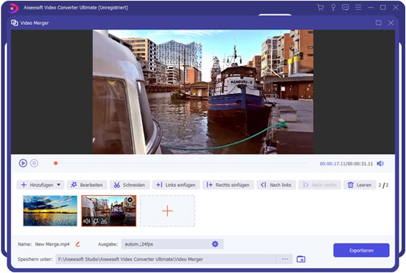Click the Nach rechts disabled button
This screenshot has height=273, width=406.
[x=320, y=185]
